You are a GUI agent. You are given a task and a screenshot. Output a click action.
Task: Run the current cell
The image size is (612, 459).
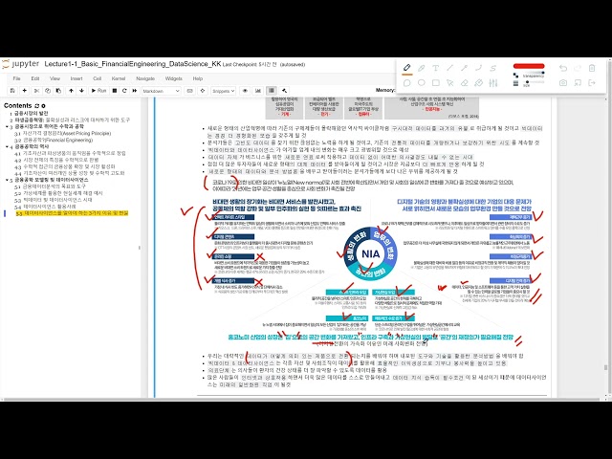click(x=98, y=91)
